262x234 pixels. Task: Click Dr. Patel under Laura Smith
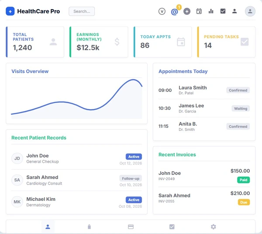(x=186, y=93)
